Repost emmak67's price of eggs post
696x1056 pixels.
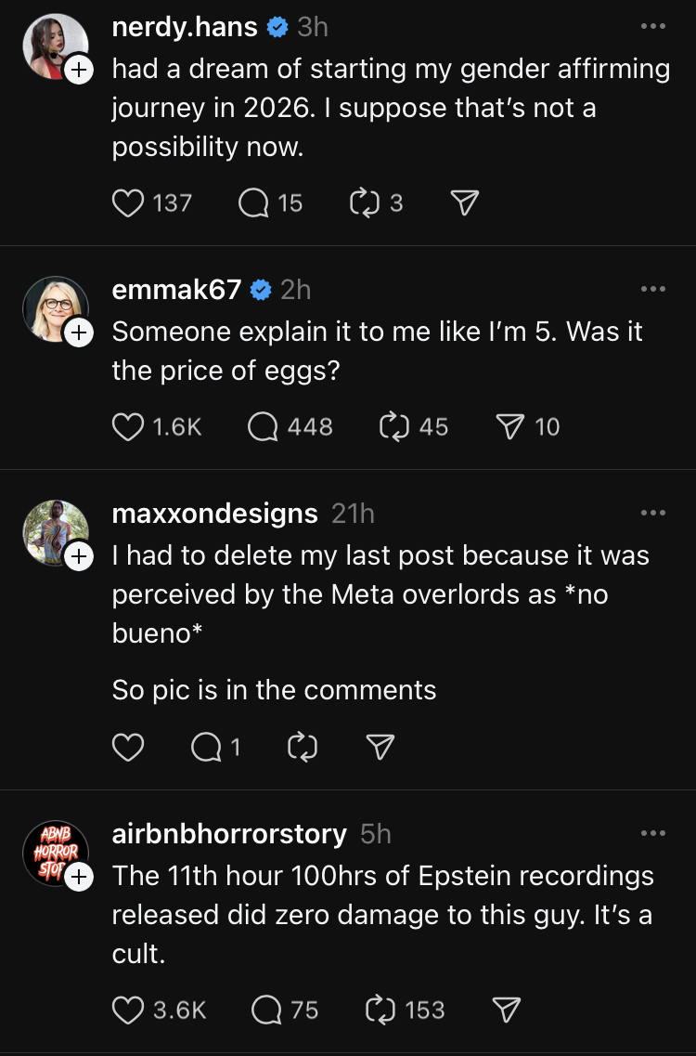pos(396,426)
